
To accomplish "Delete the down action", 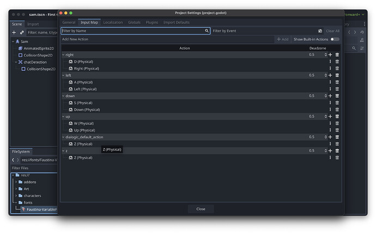I will (337, 96).
